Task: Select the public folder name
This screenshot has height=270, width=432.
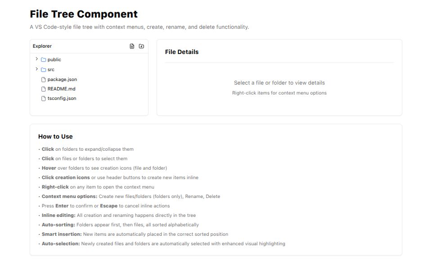Action: pos(54,60)
